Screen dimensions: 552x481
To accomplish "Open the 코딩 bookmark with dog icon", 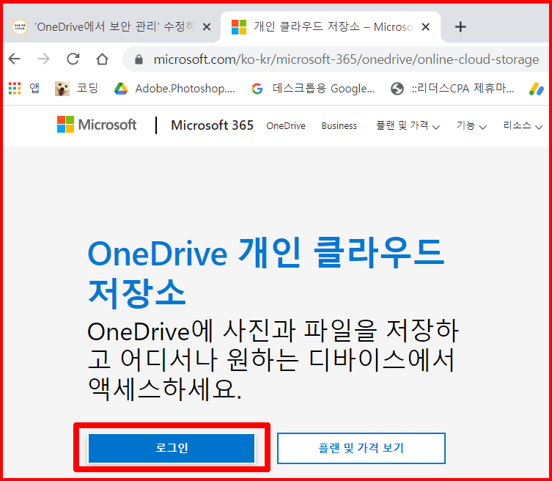I will click(76, 88).
